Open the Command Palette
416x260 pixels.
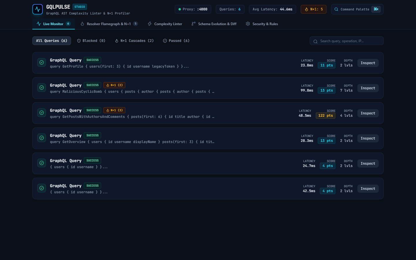coord(357,9)
